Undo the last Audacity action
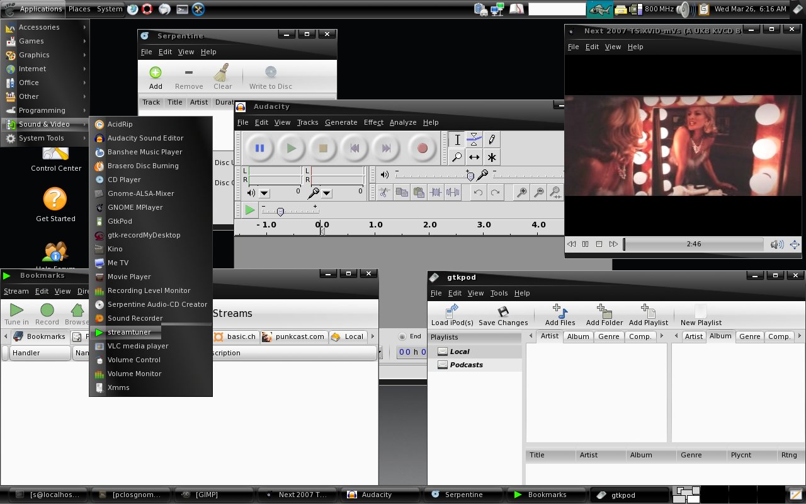This screenshot has width=806, height=504. [x=478, y=193]
